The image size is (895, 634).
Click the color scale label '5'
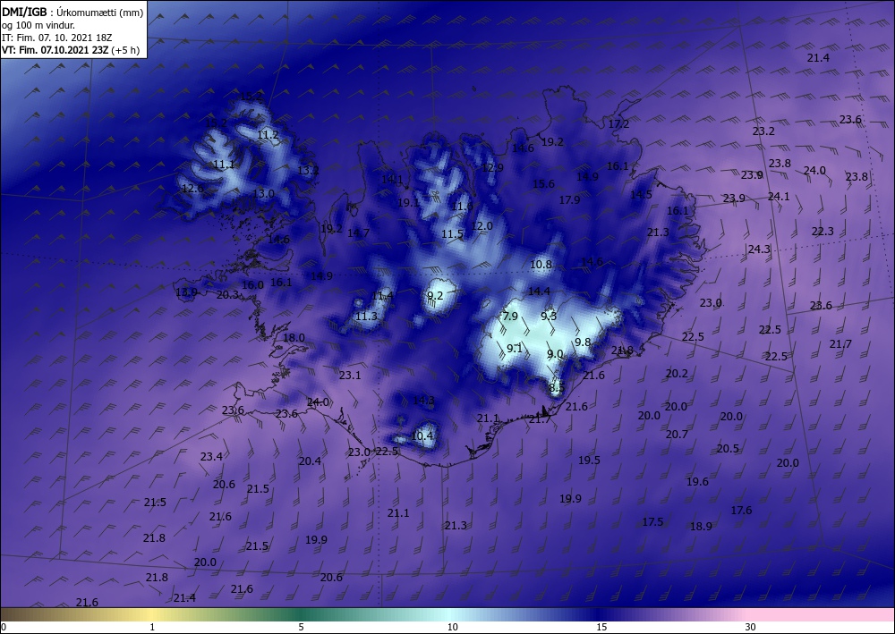(301, 627)
